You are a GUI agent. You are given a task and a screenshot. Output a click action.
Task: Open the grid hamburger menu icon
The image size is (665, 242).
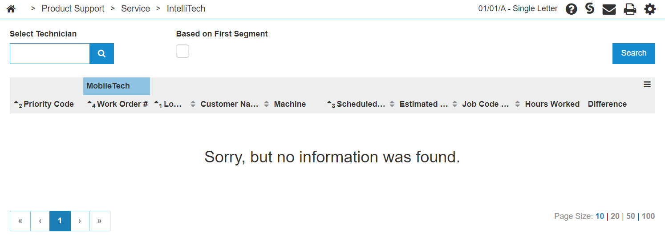tap(647, 85)
